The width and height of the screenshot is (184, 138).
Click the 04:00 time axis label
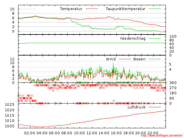[42, 133]
